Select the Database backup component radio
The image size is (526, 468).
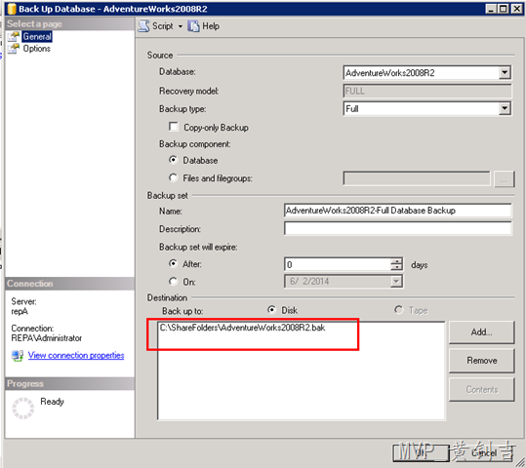(173, 160)
